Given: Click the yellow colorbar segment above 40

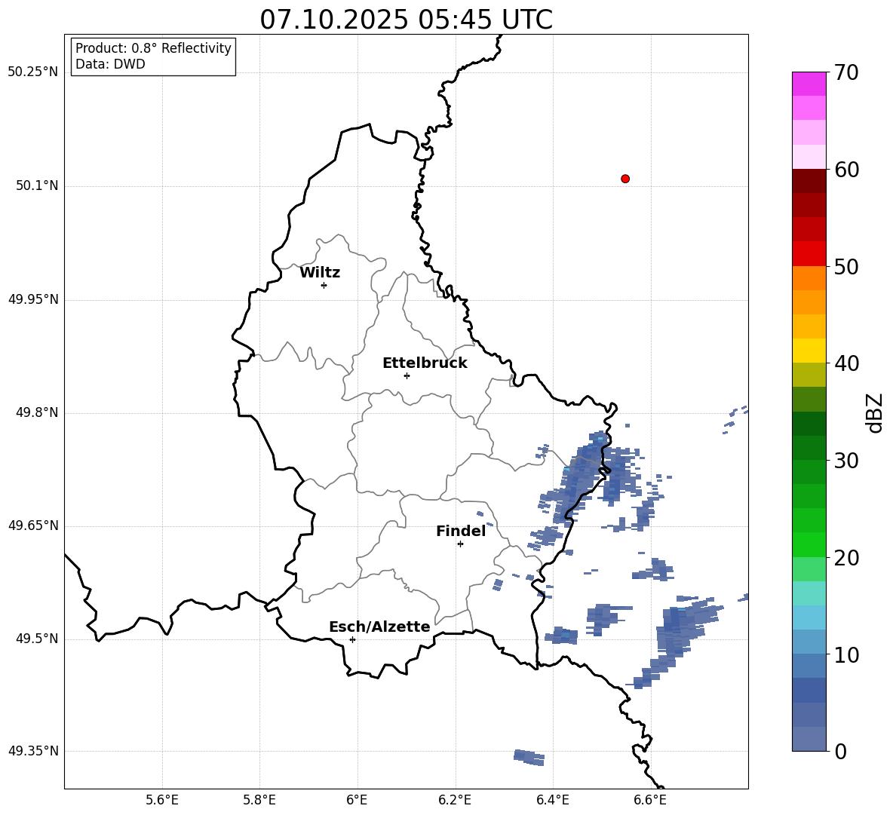Looking at the screenshot, I should coord(809,351).
